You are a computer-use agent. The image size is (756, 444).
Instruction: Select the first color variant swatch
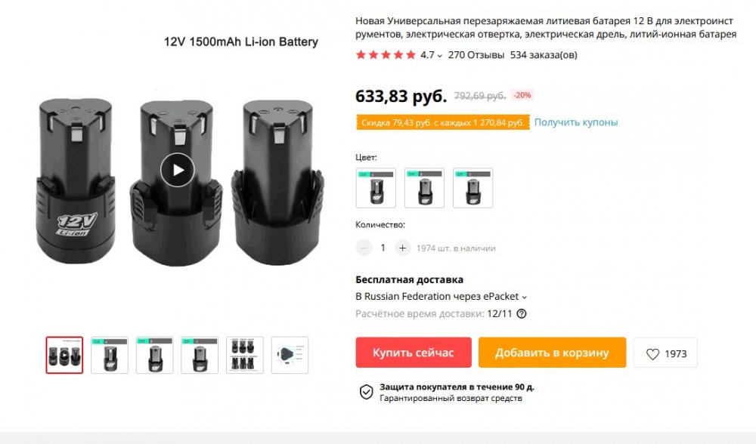tap(376, 188)
